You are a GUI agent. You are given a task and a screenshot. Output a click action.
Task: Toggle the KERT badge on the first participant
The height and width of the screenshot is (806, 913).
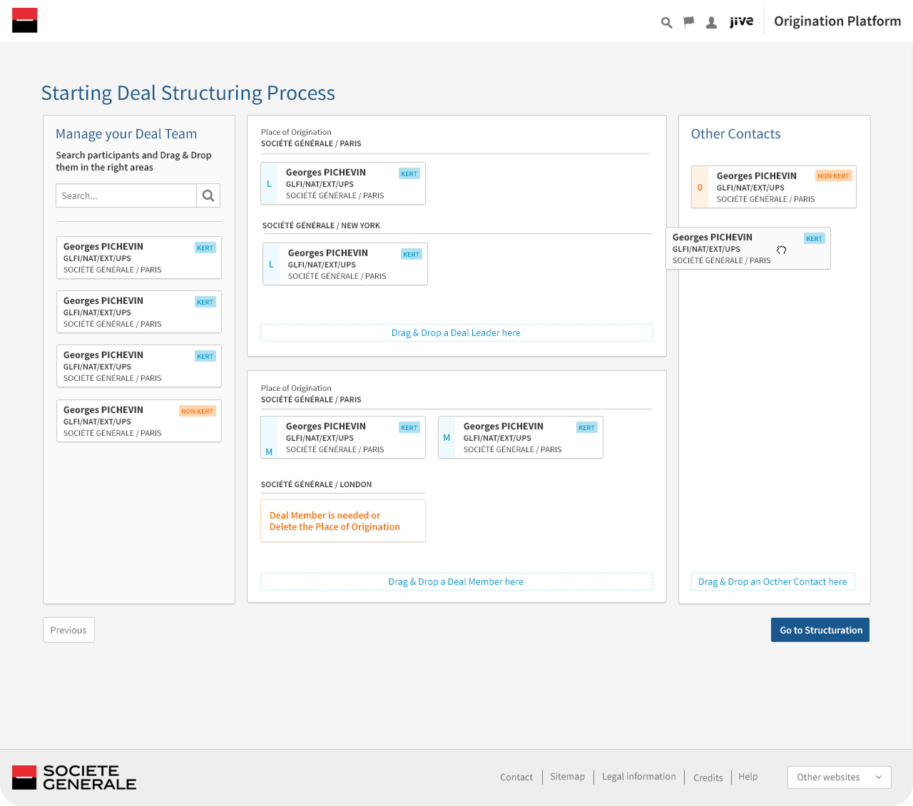pos(205,248)
